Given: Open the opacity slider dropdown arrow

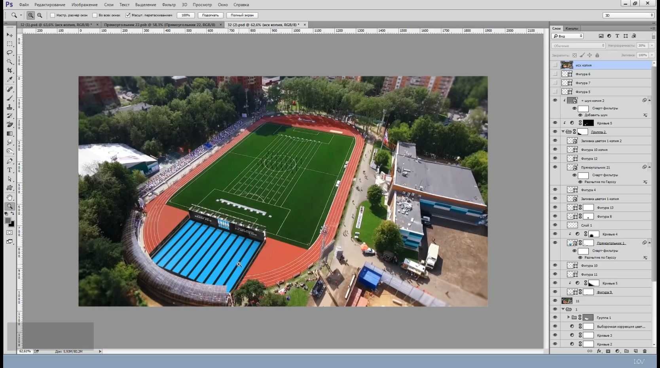Looking at the screenshot, I should click(x=652, y=46).
